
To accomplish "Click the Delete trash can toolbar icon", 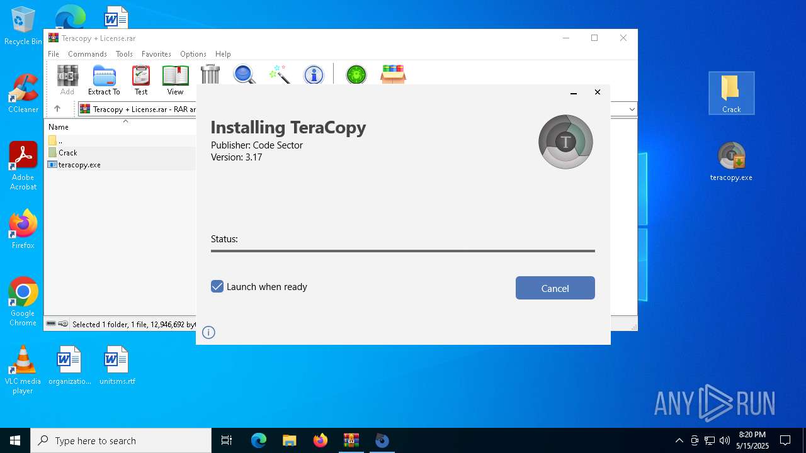I will (x=210, y=74).
